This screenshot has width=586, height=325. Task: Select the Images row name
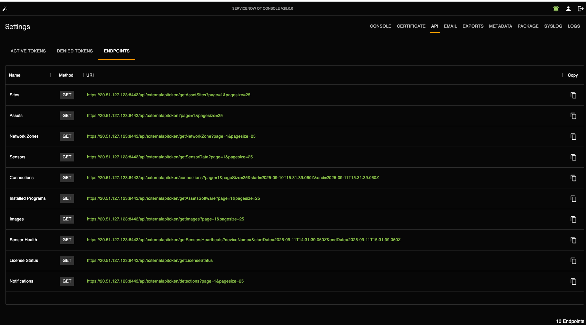click(17, 219)
